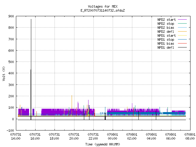
Task: Click the 300 y-axis tick label
Action: coord(11,85)
